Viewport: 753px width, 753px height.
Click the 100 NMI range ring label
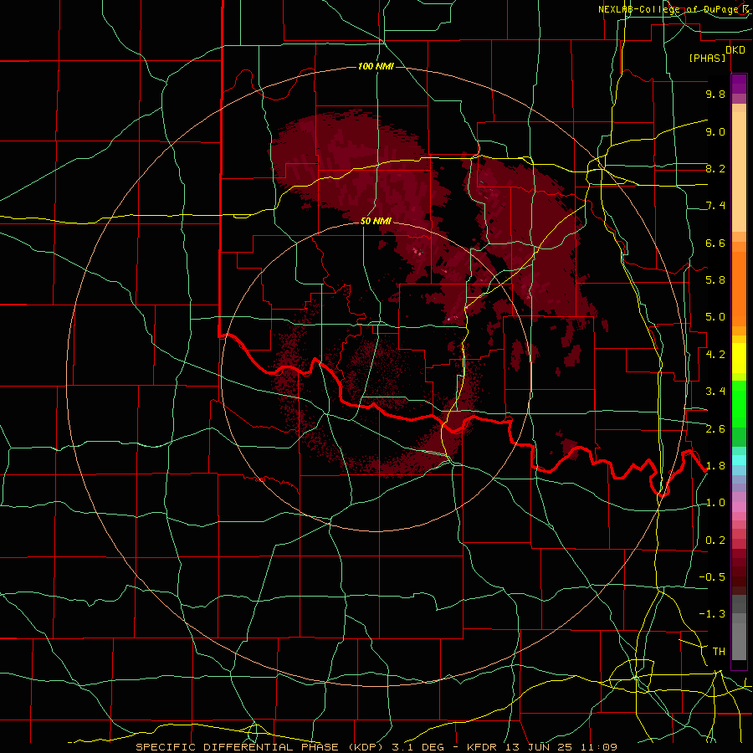tap(376, 66)
